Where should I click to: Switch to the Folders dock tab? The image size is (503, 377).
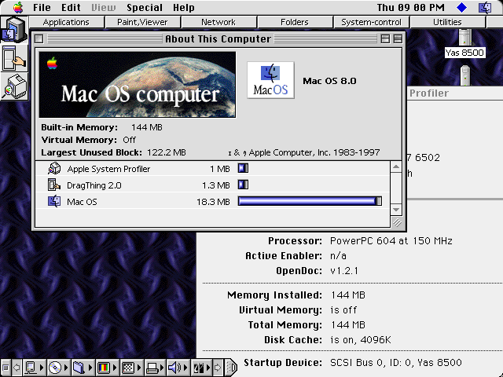click(295, 22)
